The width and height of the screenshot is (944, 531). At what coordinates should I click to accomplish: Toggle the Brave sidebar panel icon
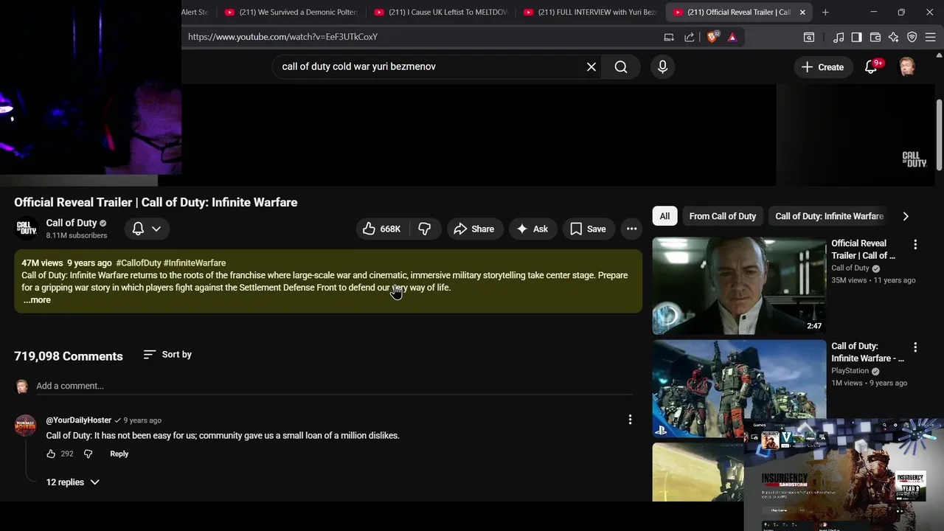click(856, 37)
